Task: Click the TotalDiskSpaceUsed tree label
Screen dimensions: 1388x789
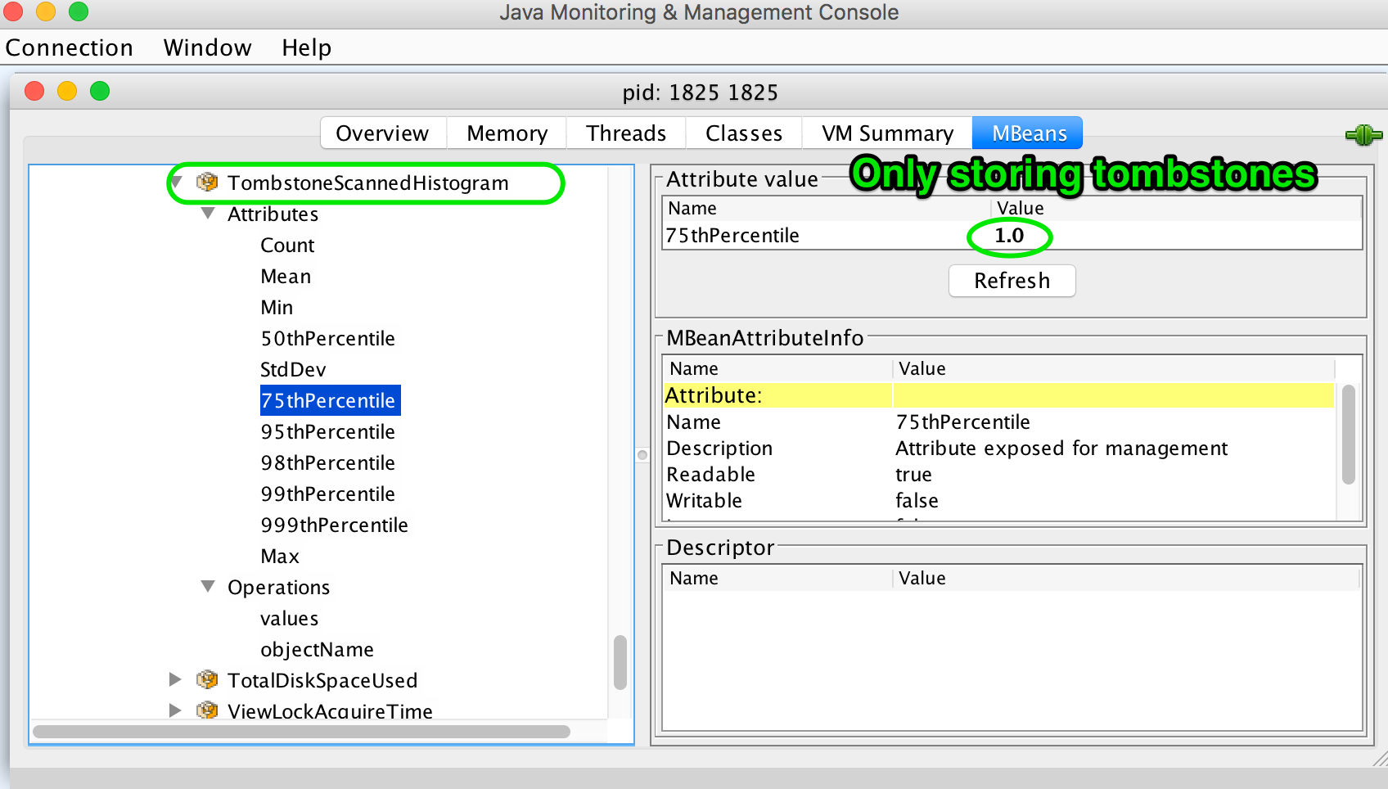Action: (x=322, y=680)
